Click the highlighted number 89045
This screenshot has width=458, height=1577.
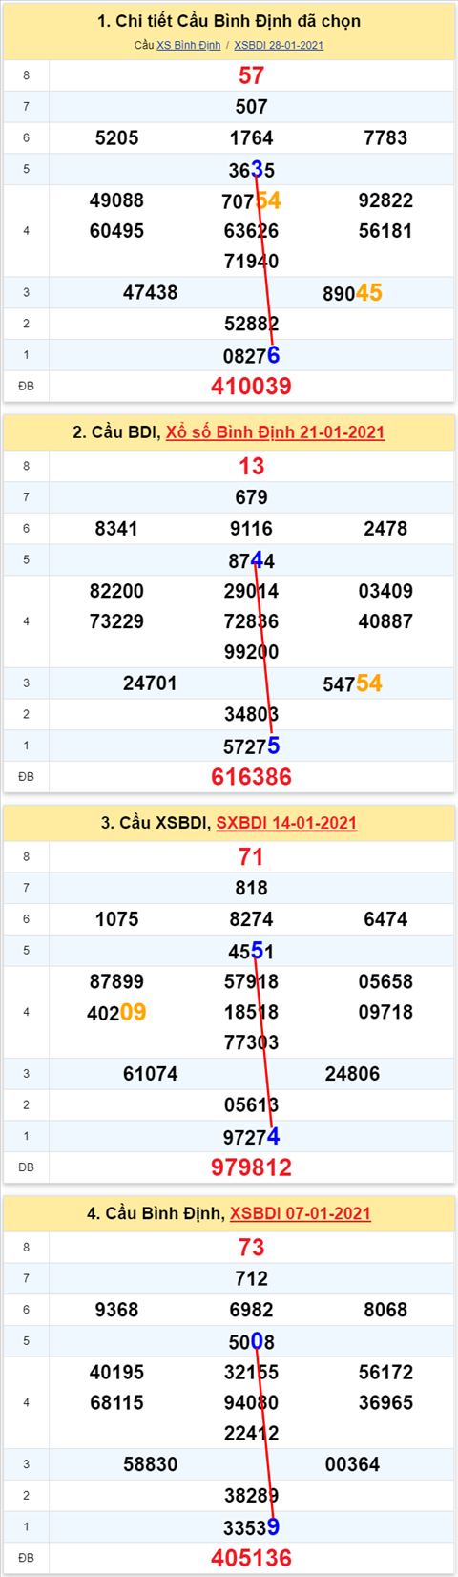[352, 293]
